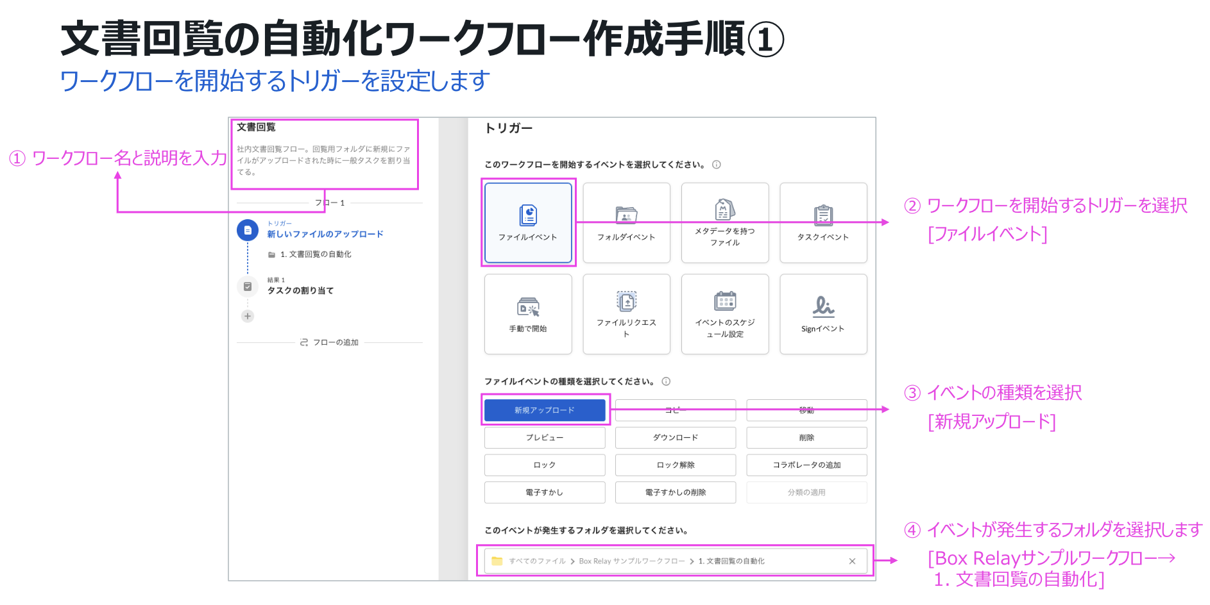Select the メタデータを持つファイル trigger icon
Screen dimensions: 1210x605
724,210
